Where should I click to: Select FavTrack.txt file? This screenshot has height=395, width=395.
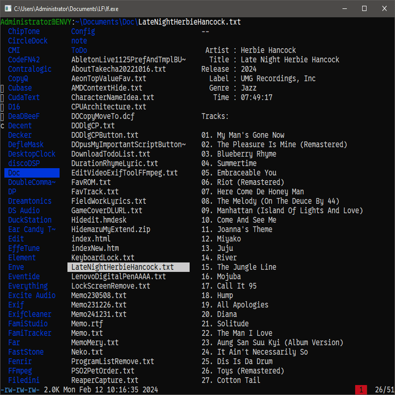pos(95,192)
